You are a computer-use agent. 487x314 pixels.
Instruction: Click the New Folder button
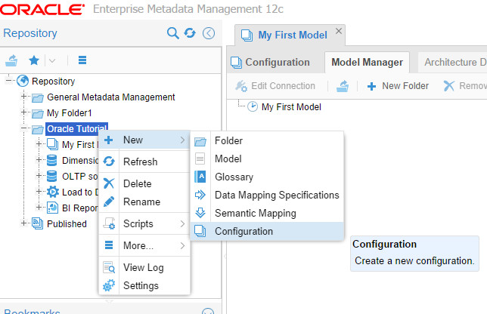(398, 86)
